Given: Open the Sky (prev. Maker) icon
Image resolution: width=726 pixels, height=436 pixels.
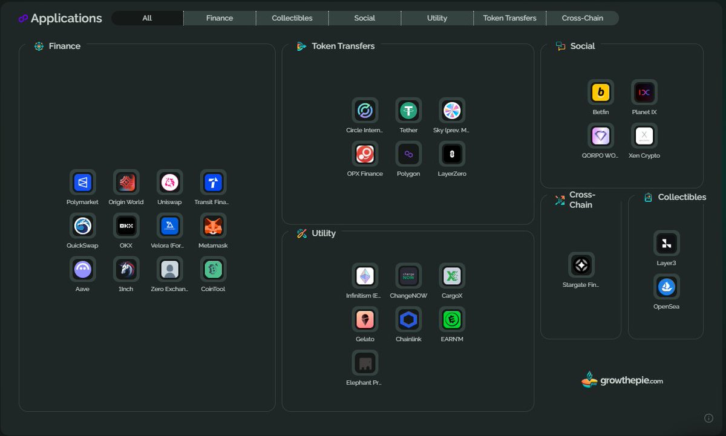Looking at the screenshot, I should pos(453,110).
